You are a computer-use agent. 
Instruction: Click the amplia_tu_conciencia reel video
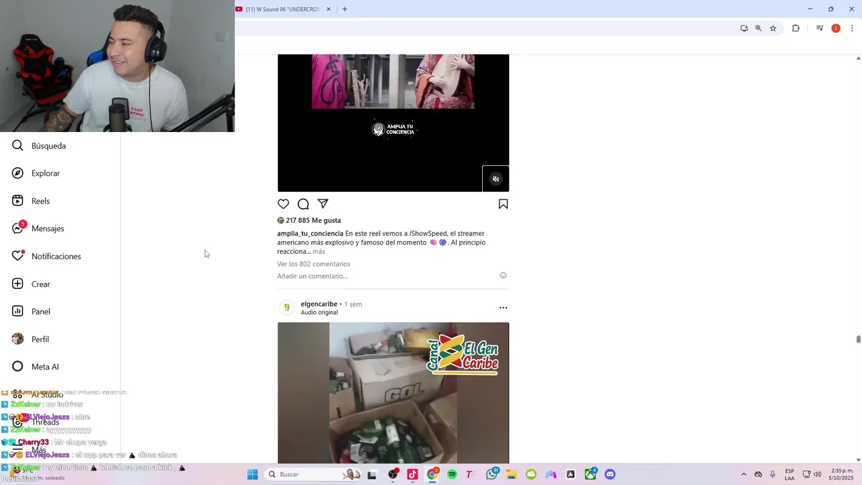393,123
